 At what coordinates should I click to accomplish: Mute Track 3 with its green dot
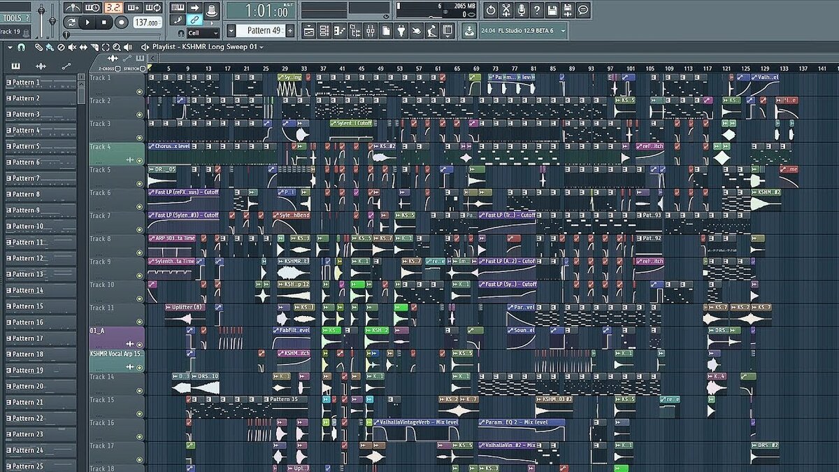click(x=139, y=137)
